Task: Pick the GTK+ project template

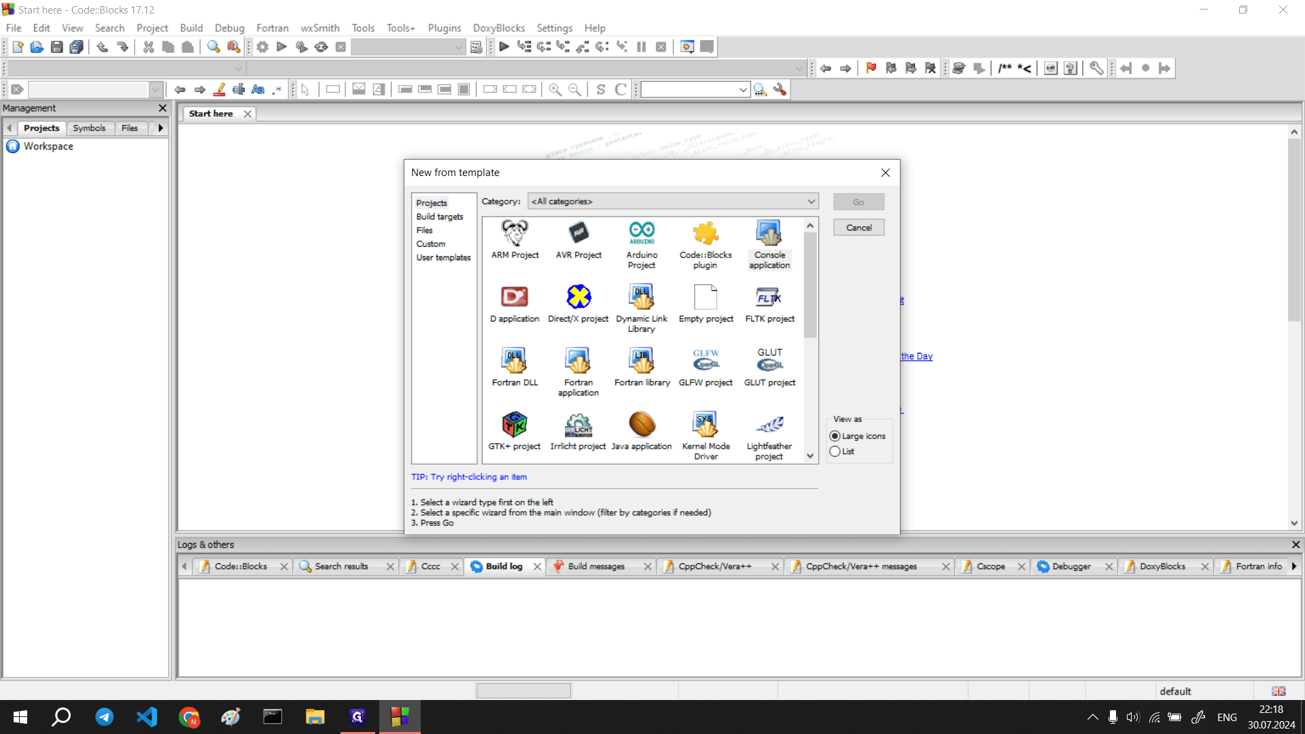Action: pyautogui.click(x=515, y=432)
